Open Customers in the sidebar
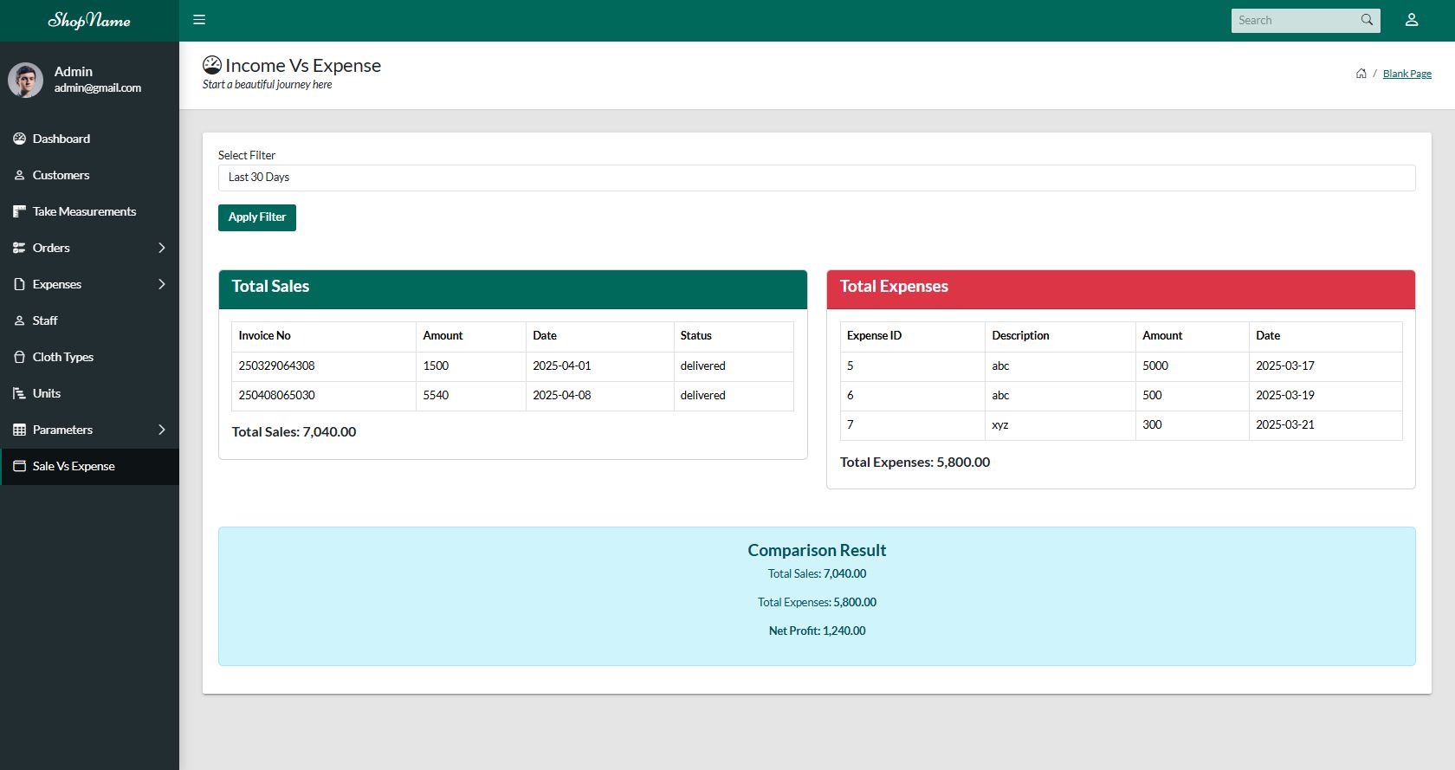Screen dimensions: 1455x770 pyautogui.click(x=61, y=175)
